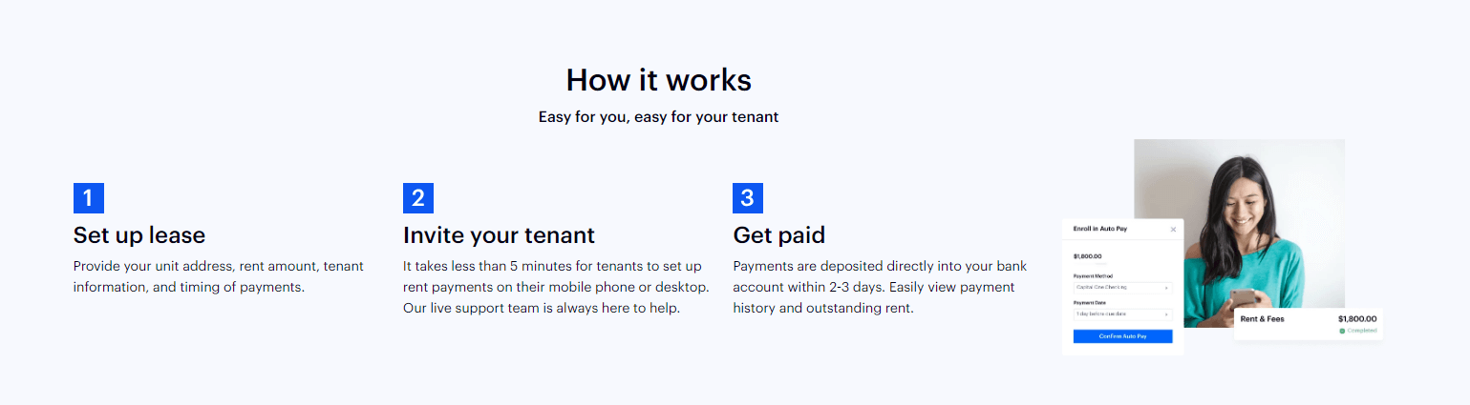Click the $1,800.00 amount field in Auto Pay
This screenshot has width=1470, height=405.
[1088, 256]
